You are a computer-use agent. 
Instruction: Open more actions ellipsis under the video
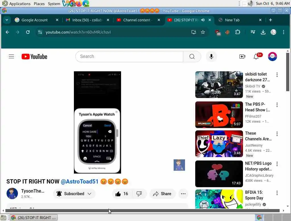(183, 194)
